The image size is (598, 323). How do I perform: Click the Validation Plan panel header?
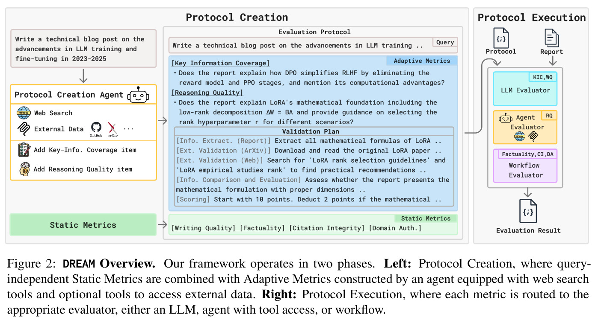coord(314,131)
